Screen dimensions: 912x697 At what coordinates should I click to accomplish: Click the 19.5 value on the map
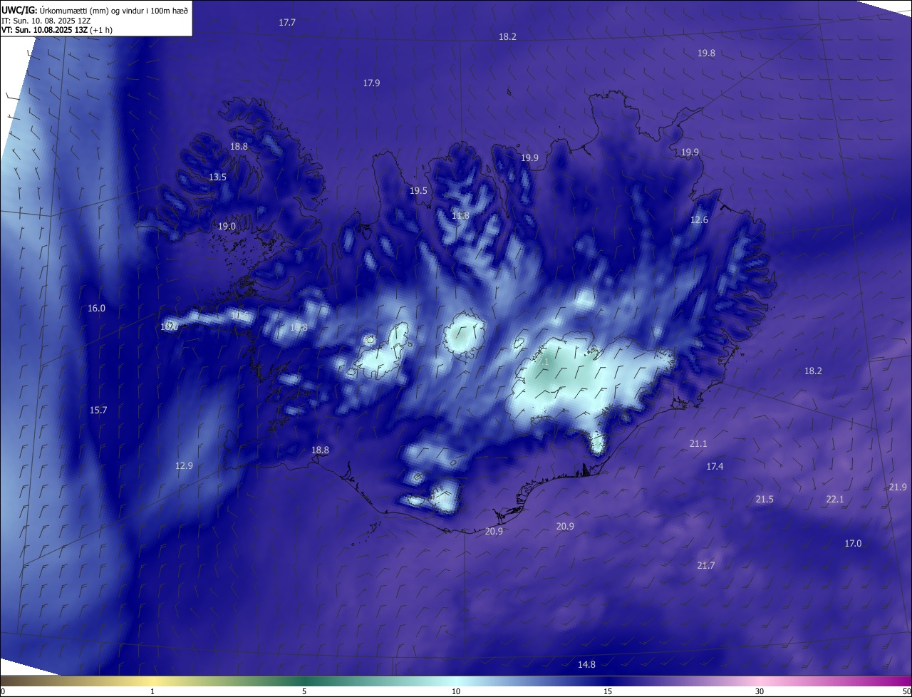(418, 191)
